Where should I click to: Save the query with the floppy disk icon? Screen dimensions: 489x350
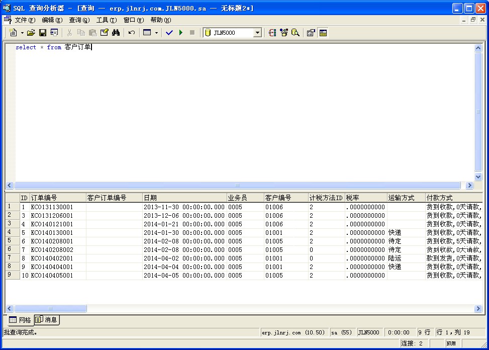[43, 33]
